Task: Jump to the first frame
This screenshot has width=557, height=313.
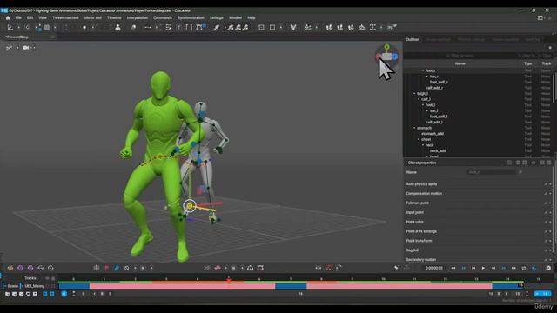Action: (453, 268)
